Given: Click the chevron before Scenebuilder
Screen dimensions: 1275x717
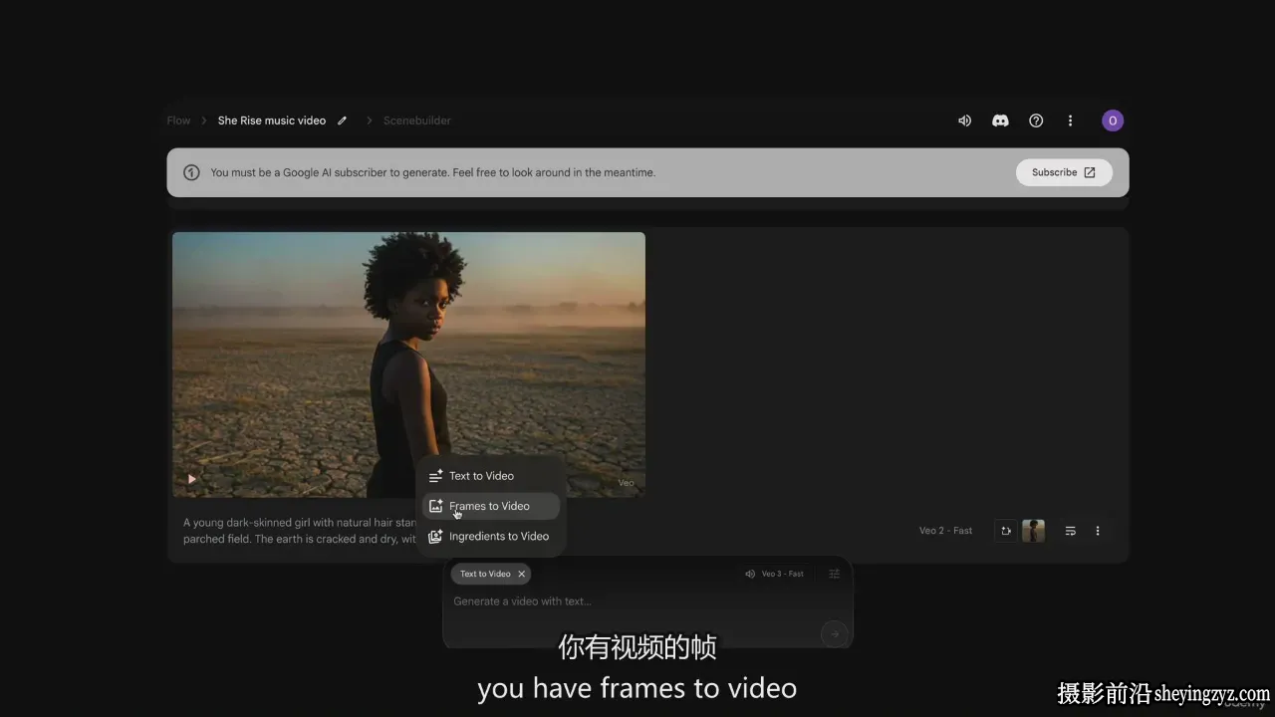Looking at the screenshot, I should click(x=370, y=120).
